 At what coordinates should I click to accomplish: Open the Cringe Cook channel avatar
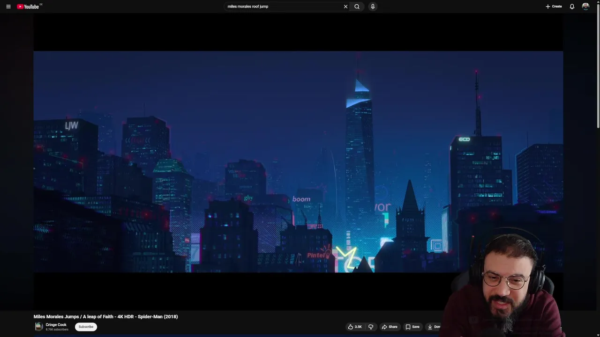click(39, 327)
